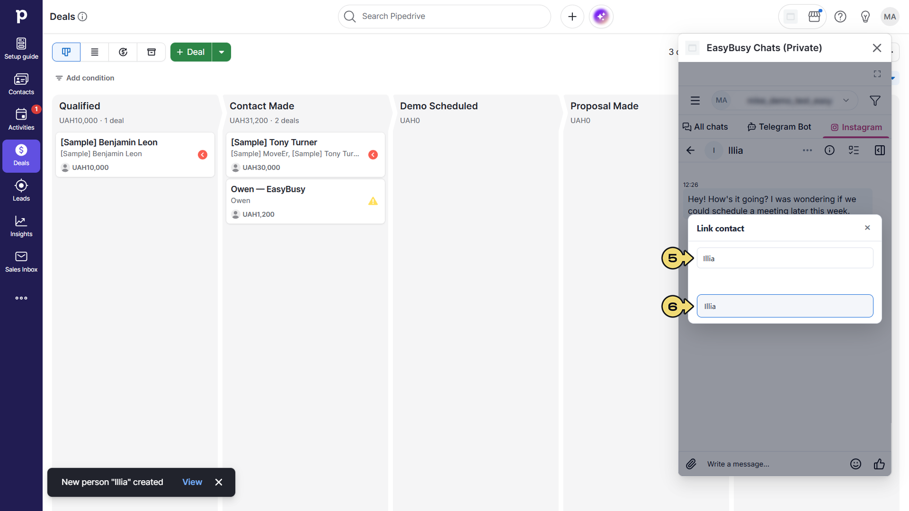Open the [Sample] Tony Turner deal card
Image resolution: width=909 pixels, height=511 pixels.
click(x=305, y=155)
